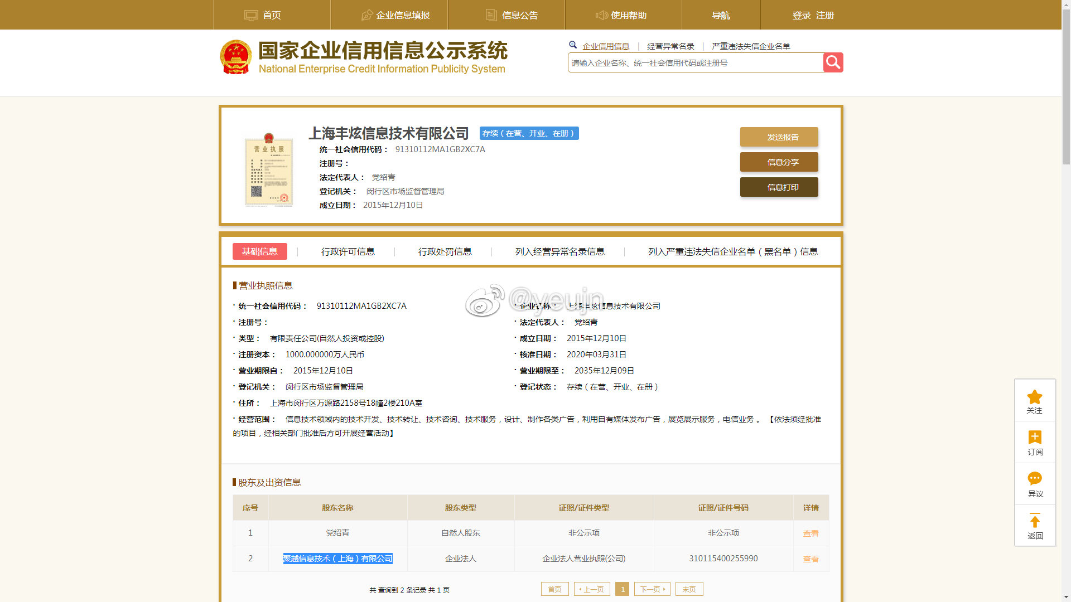Click 查看 link in 党绍青 row
1071x602 pixels.
tap(811, 533)
